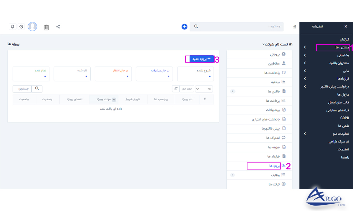
Task: Open notifications via the bell icon
Action: 13,26
